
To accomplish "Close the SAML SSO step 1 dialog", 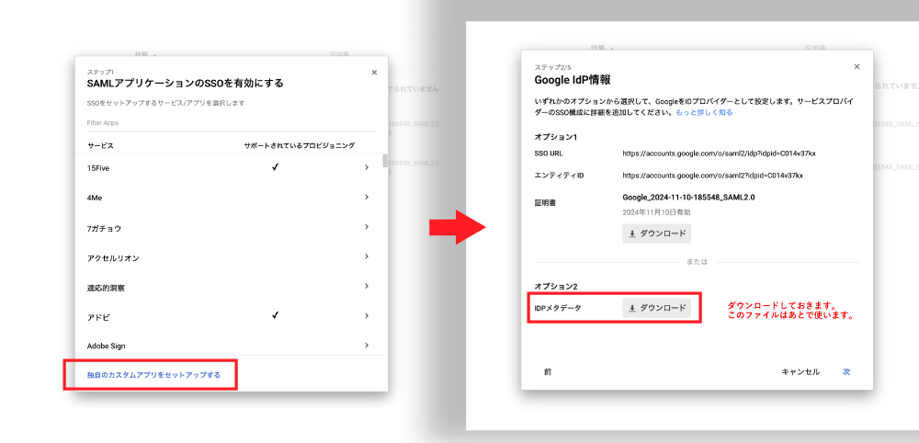I will click(x=375, y=72).
